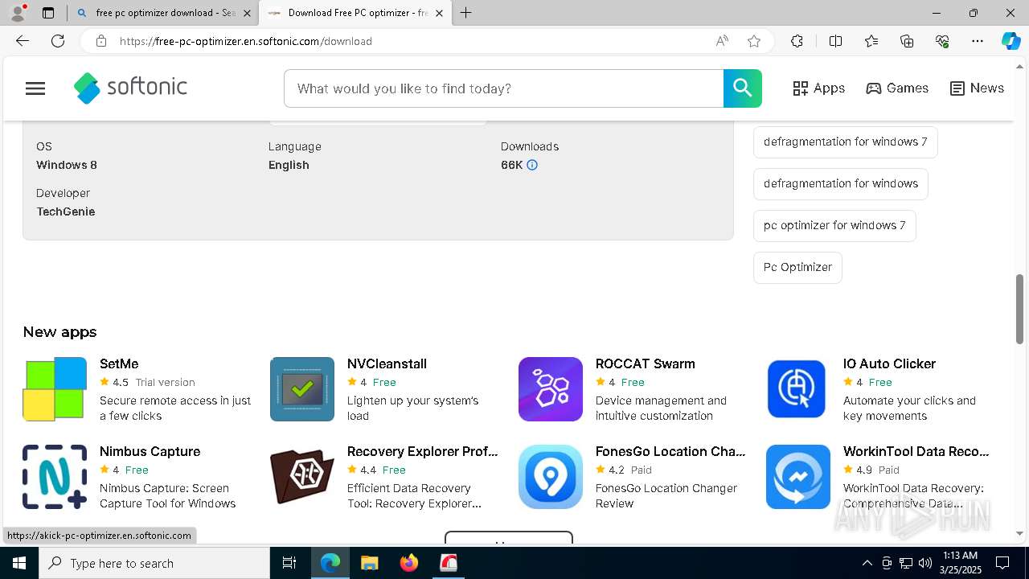The height and width of the screenshot is (579, 1029).
Task: Open a new browser tab
Action: (466, 13)
